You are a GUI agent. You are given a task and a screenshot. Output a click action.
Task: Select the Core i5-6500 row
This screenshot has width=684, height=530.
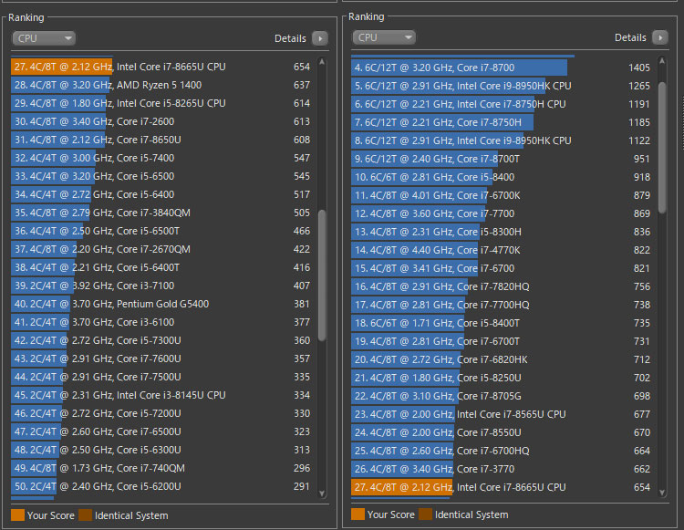tap(162, 176)
